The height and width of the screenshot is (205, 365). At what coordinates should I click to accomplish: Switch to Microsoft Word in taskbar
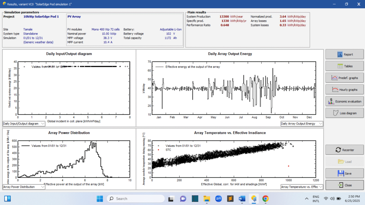(242, 199)
